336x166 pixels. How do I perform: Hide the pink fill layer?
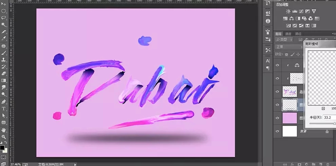(x=277, y=118)
